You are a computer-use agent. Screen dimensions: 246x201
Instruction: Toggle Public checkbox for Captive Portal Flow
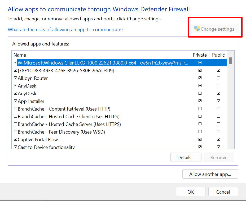point(218,139)
